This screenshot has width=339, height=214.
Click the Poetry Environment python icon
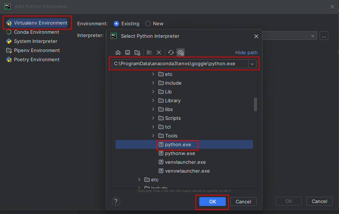9,60
